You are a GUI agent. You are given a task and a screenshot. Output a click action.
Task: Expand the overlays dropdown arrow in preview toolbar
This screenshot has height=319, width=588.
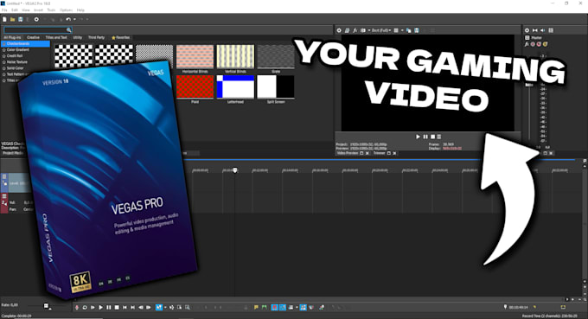(402, 30)
